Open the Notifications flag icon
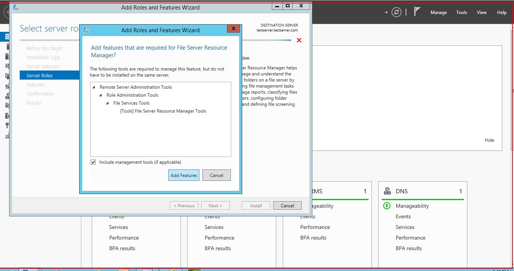Screen dimensions: 514x271 click(x=417, y=12)
